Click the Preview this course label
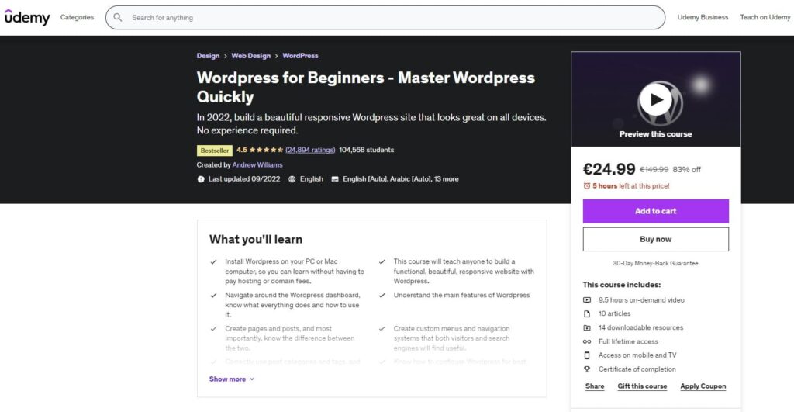 pos(655,134)
